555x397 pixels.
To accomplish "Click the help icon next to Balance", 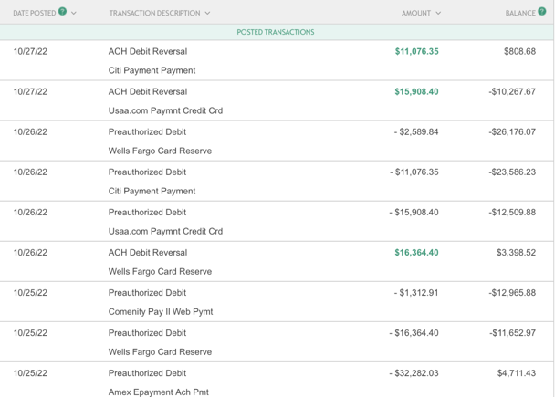I will click(x=541, y=12).
